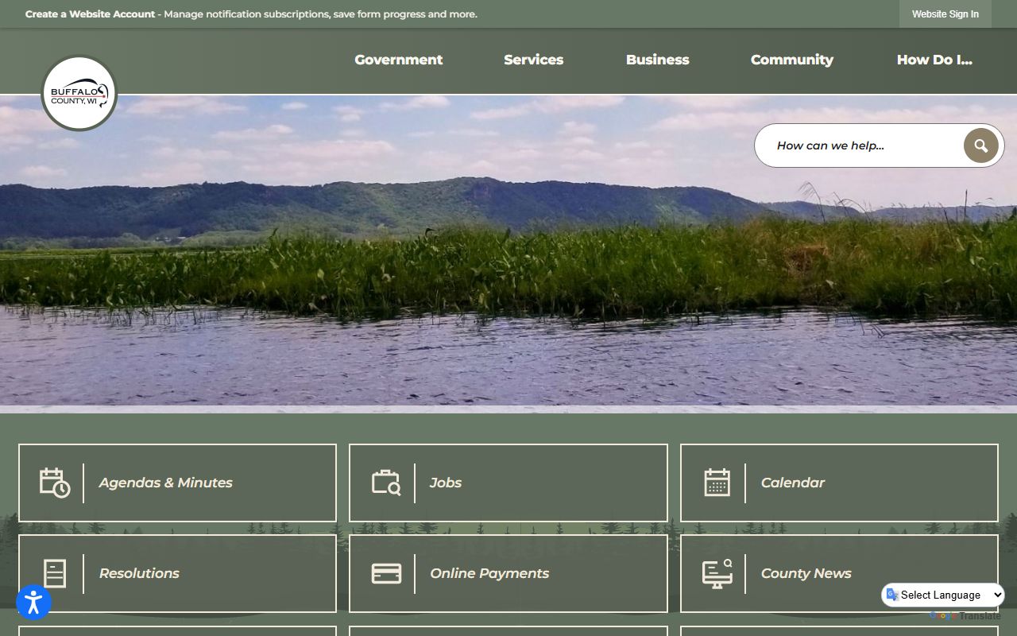Click the Resolutions document icon

pos(55,573)
